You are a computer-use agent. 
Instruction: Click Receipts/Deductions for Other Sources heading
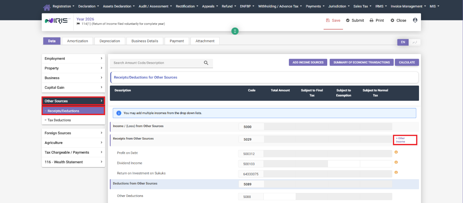(x=145, y=77)
